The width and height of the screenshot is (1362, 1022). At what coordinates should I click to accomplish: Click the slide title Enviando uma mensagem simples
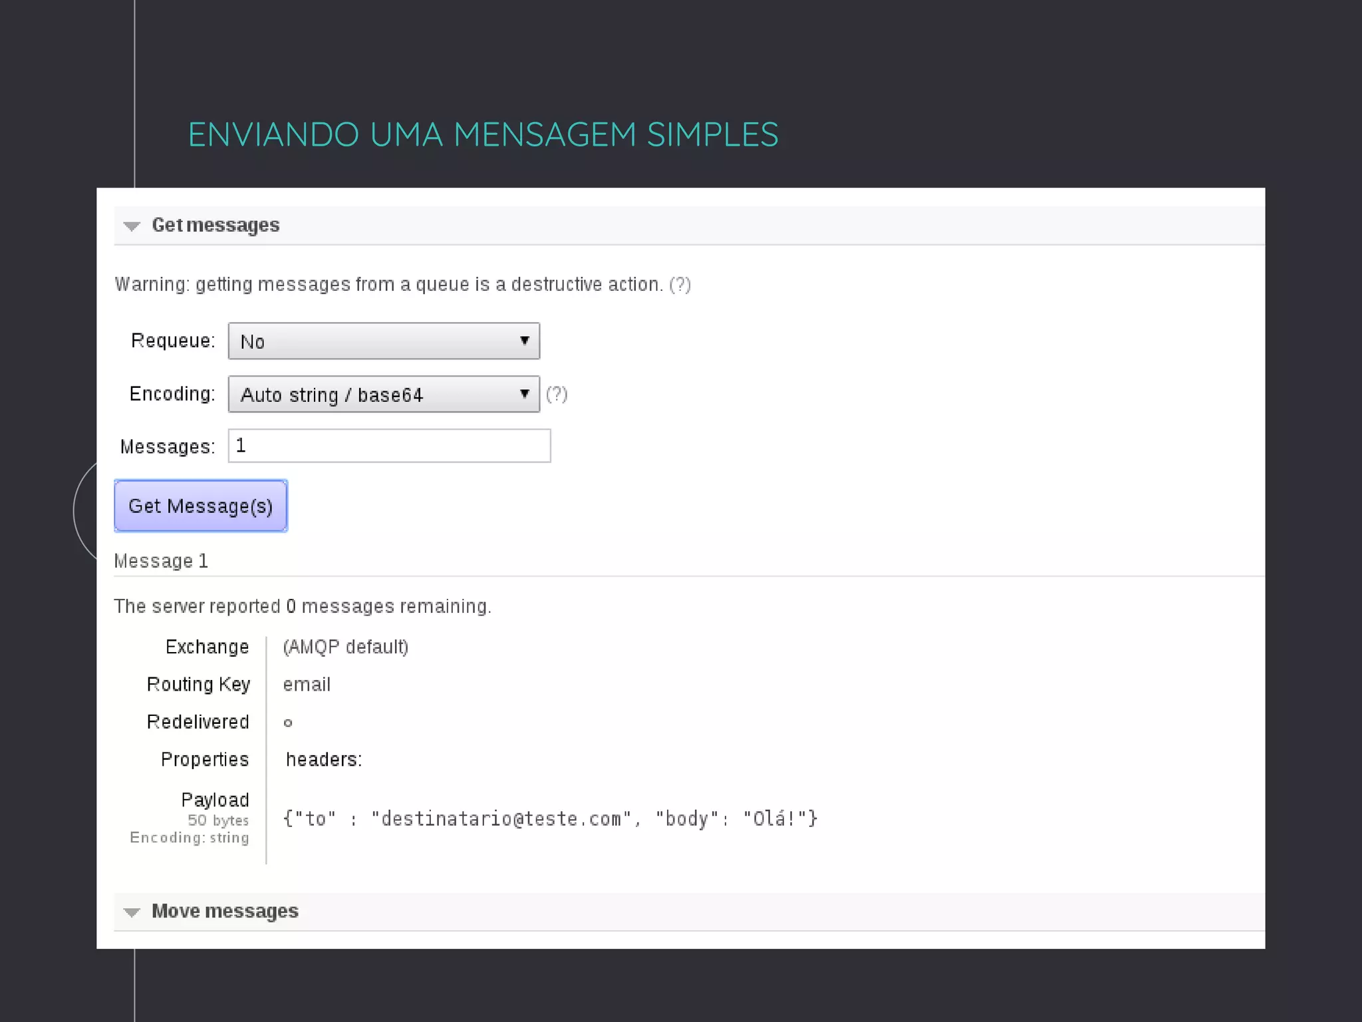click(x=483, y=135)
